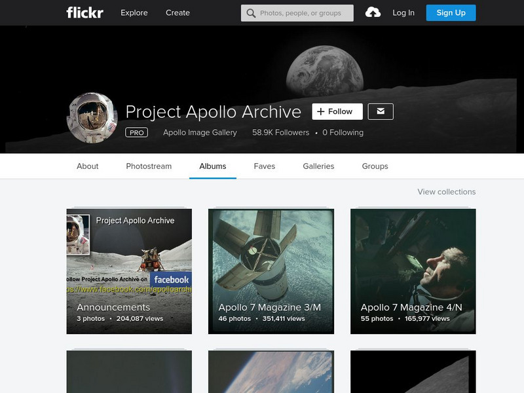Click the '3 photos · 204,087 views' text
Viewport: 524px width, 393px height.
coord(120,319)
